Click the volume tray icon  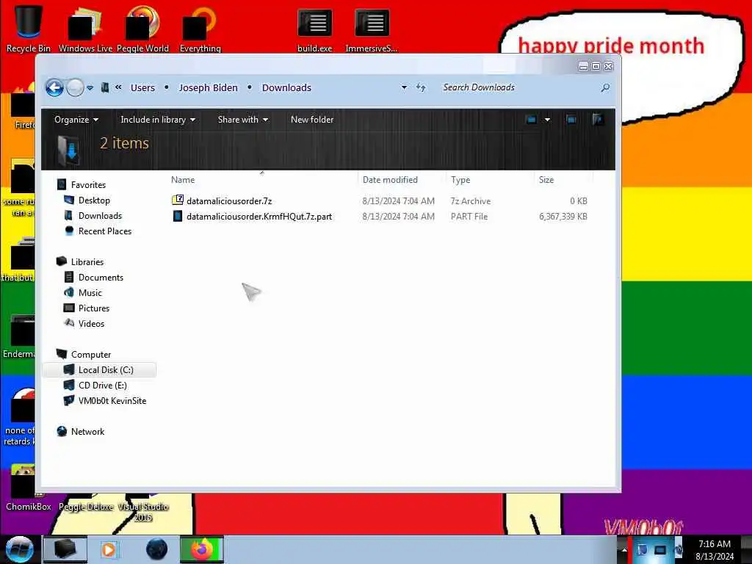point(679,550)
